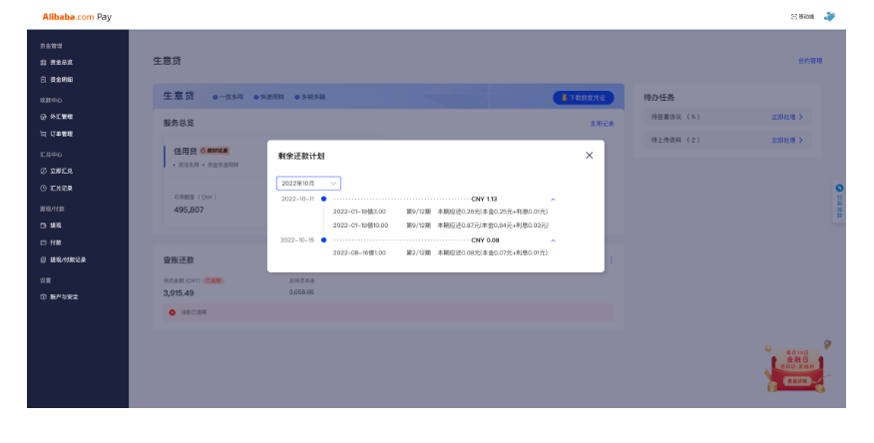Click the '495,807' available credit value
Image resolution: width=874 pixels, height=443 pixels.
pyautogui.click(x=189, y=211)
